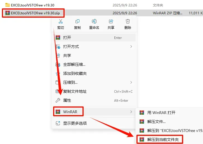Click the zip file's WinRAR archive icon

[x=8, y=13]
